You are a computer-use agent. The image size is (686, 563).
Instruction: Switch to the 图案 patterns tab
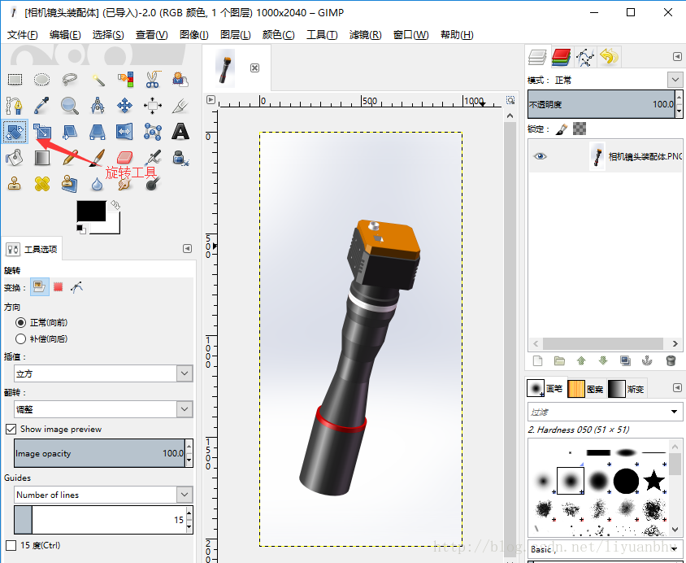click(586, 388)
